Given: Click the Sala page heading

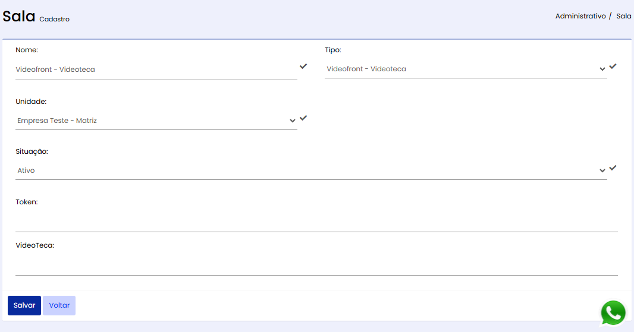Looking at the screenshot, I should click(19, 16).
